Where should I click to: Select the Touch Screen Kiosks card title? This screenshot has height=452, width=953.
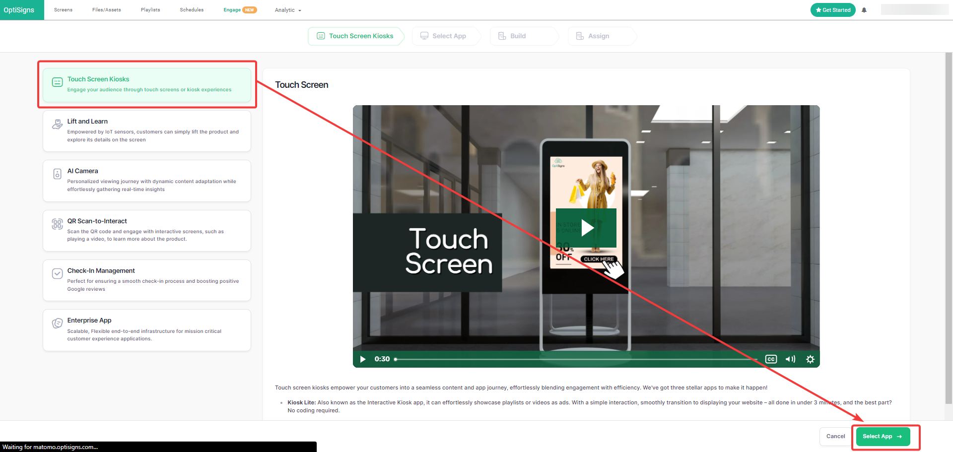point(98,79)
